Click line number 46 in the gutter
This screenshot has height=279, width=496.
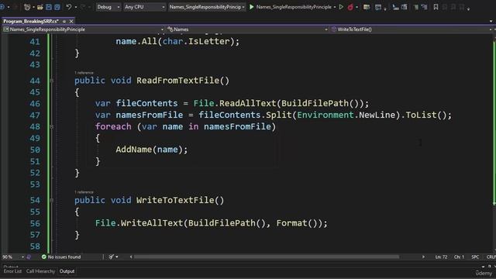[35, 104]
